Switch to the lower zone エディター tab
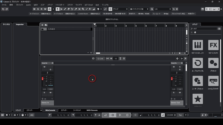Screen dimensions: 223x125 point(64,110)
